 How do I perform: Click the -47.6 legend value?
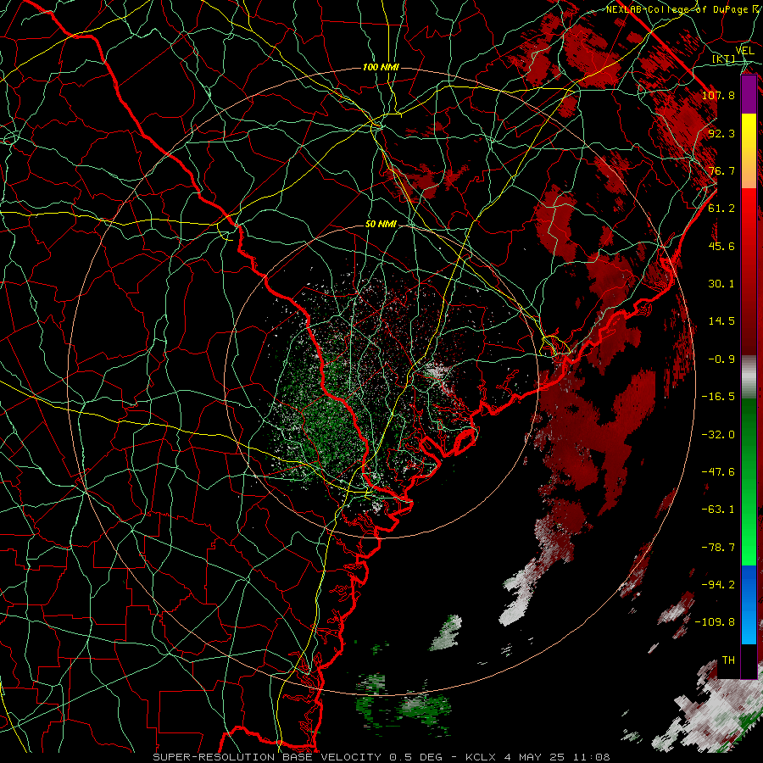(718, 471)
